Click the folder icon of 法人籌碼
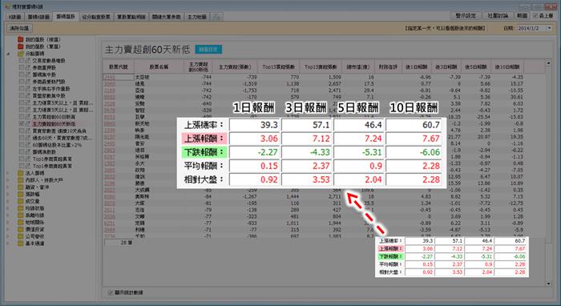561x306 pixels. pyautogui.click(x=20, y=173)
